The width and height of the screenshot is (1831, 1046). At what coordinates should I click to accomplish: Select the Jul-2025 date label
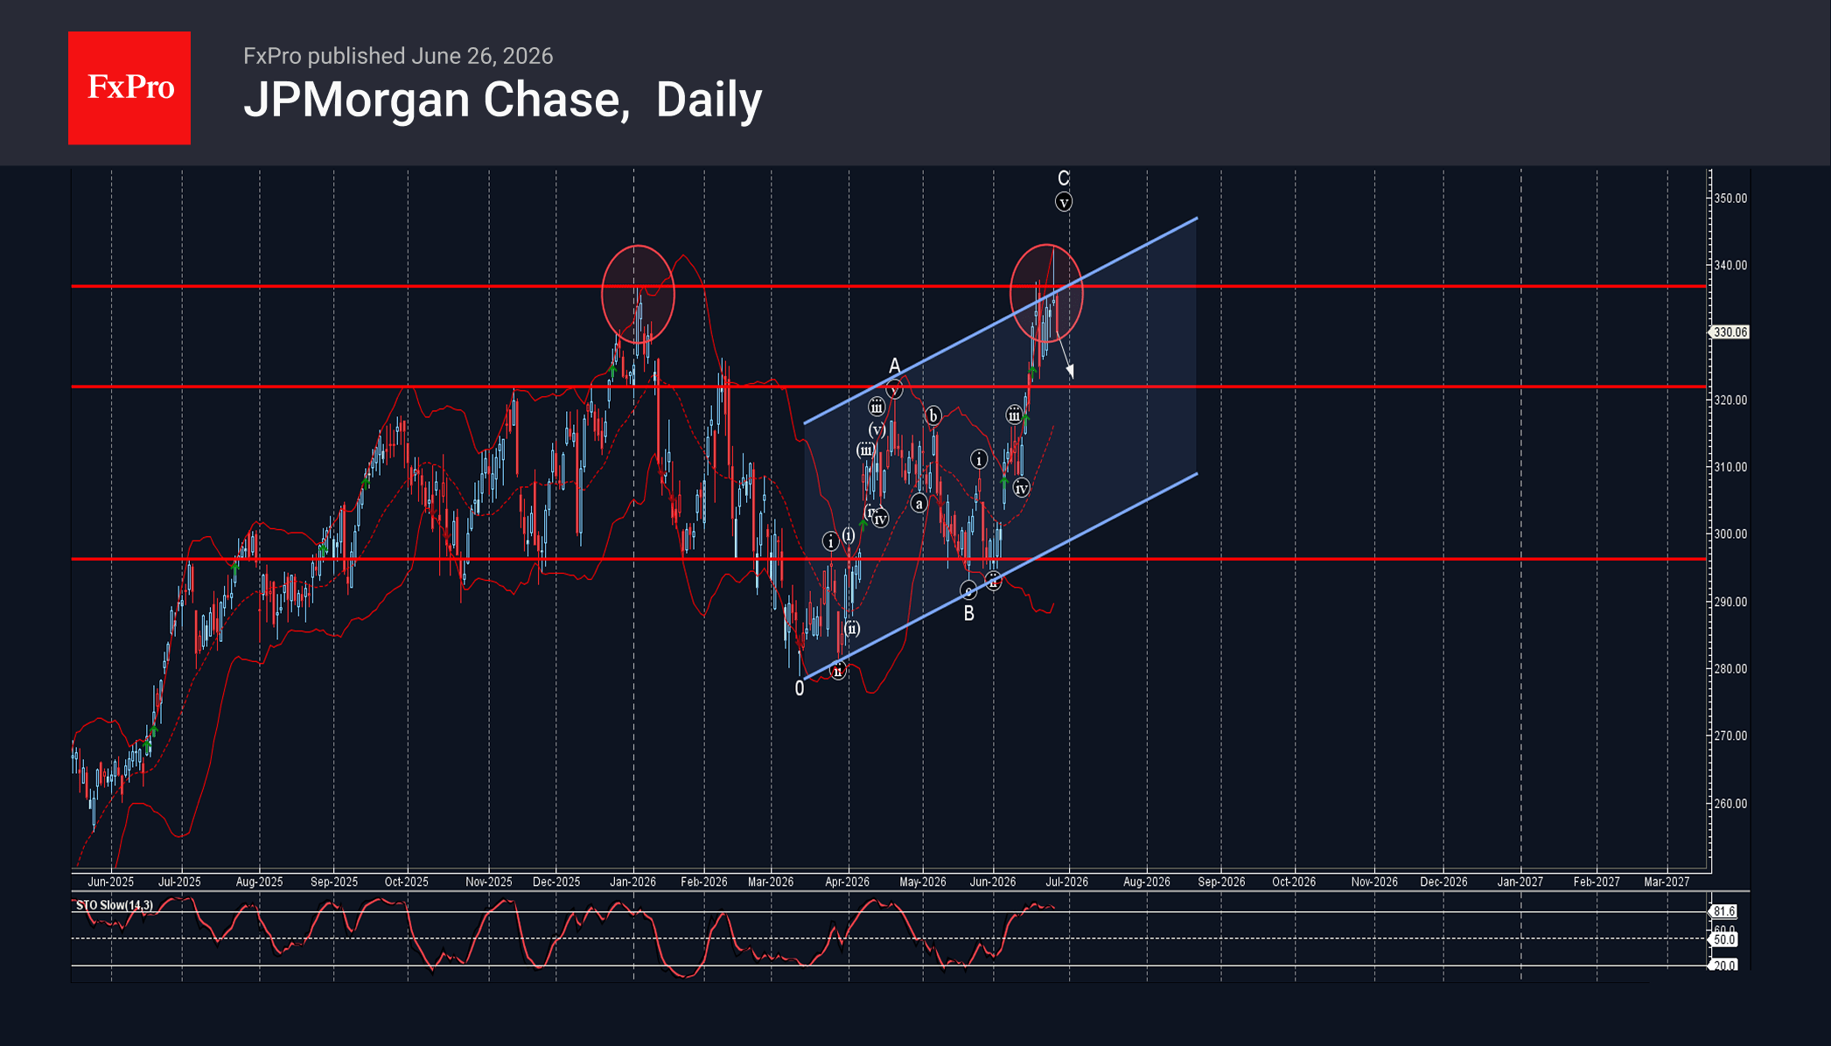pos(179,882)
